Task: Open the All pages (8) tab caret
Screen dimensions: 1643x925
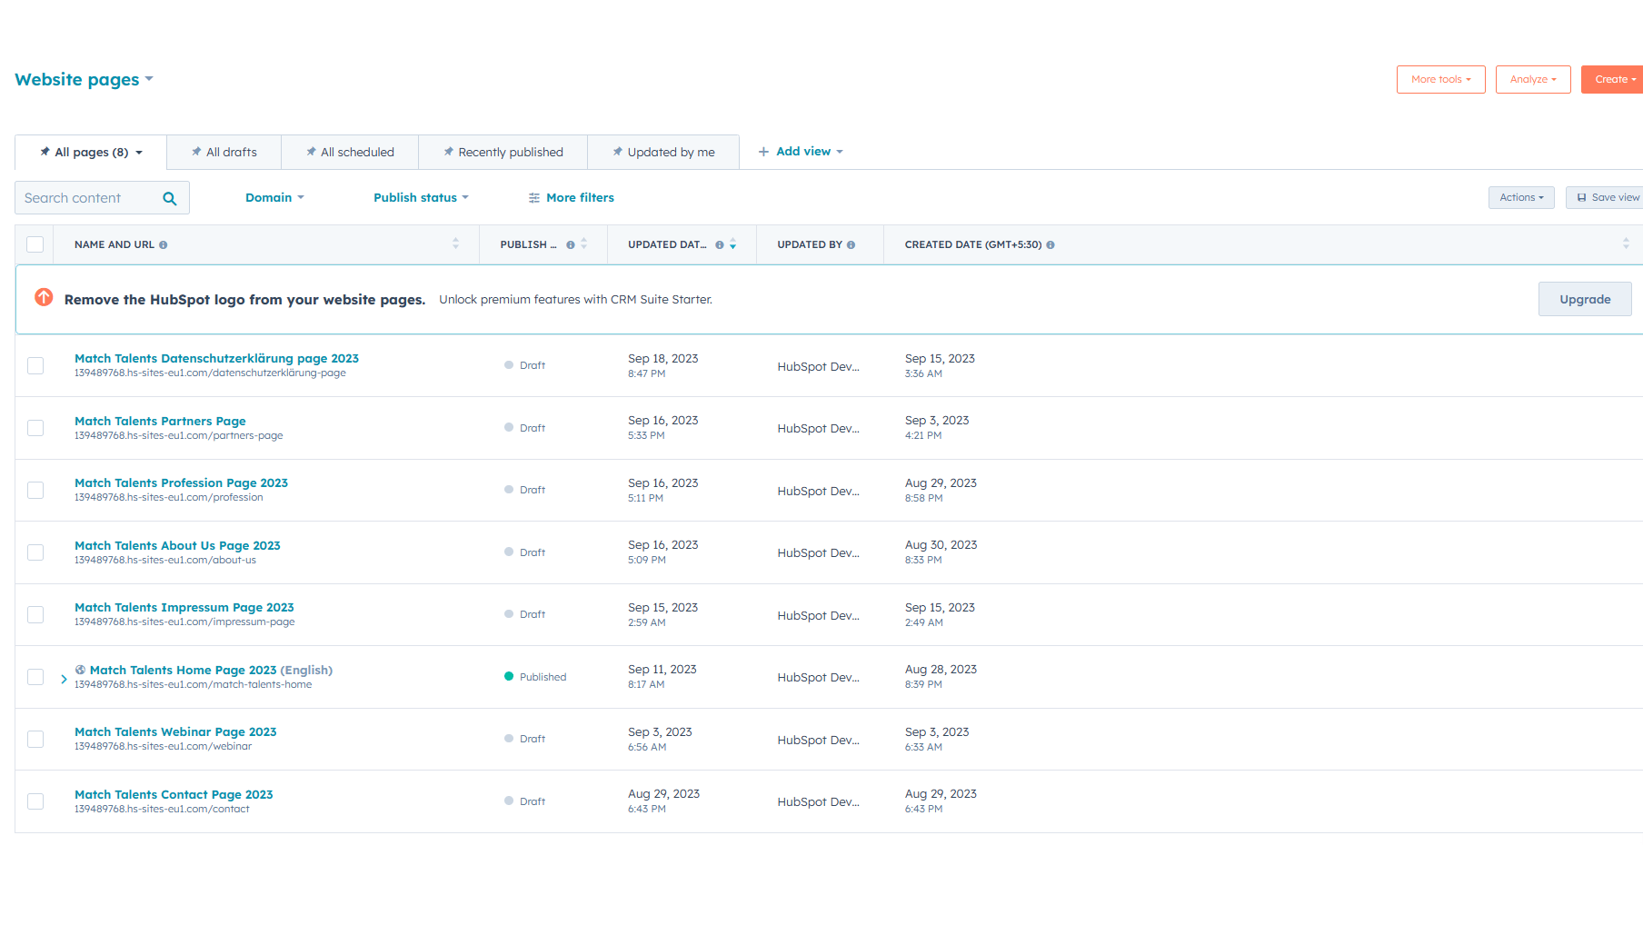Action: coord(139,153)
